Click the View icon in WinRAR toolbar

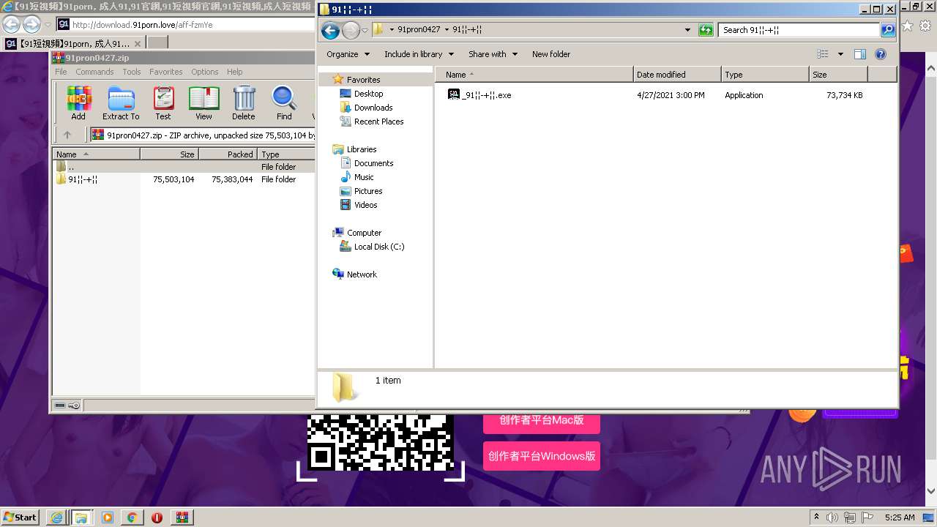pos(204,102)
